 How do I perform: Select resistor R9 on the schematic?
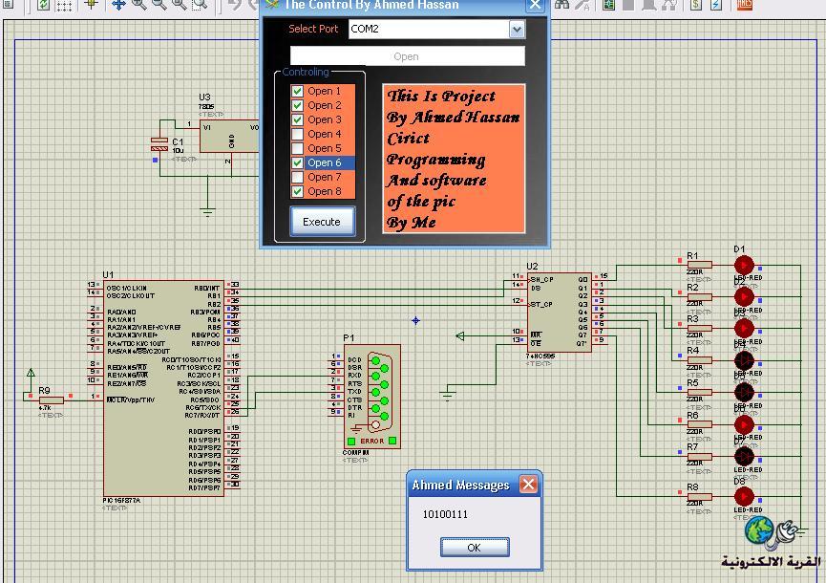coord(51,400)
